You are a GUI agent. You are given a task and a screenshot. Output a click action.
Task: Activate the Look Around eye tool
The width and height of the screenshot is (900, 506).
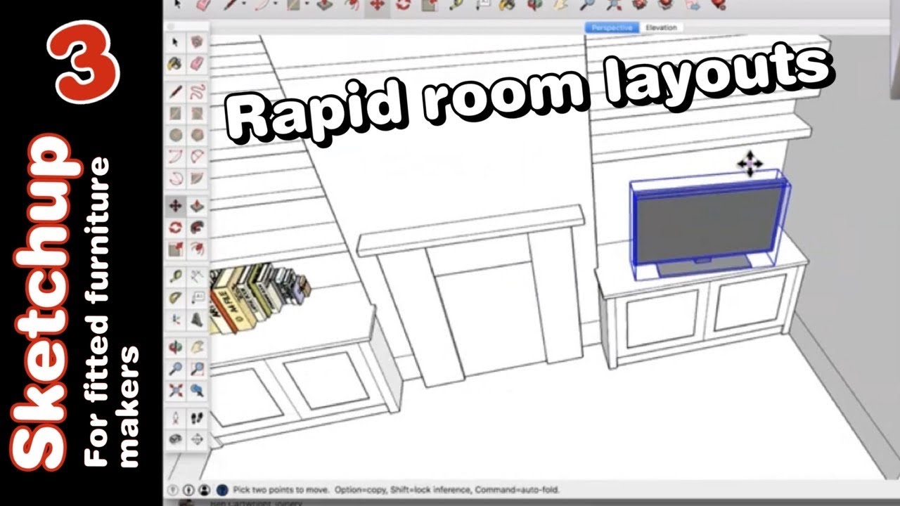pyautogui.click(x=176, y=439)
